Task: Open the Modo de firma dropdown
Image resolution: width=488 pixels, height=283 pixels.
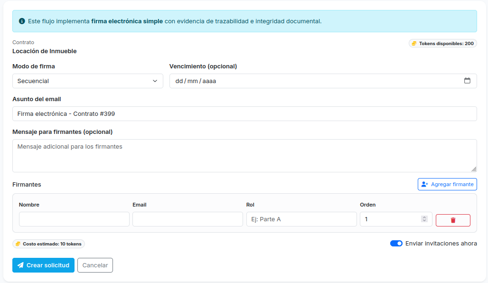Action: 87,81
